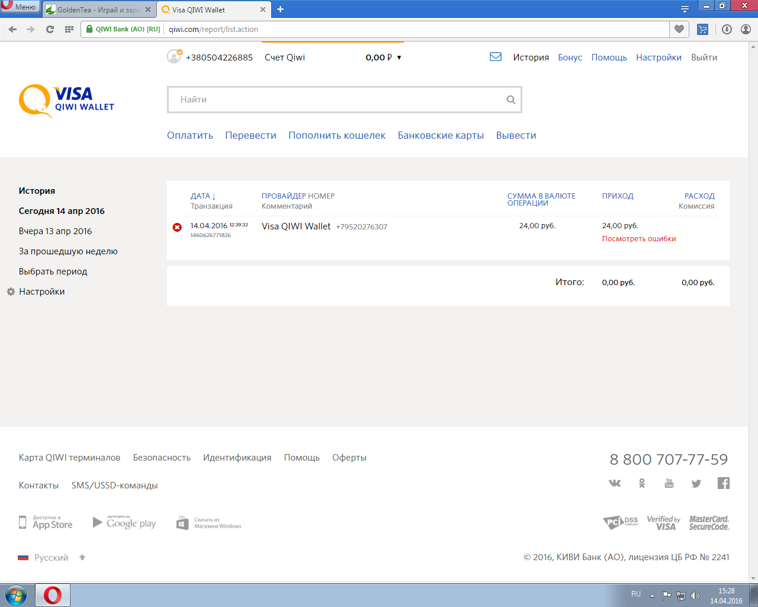758x607 pixels.
Task: Close the GoldenTea tab
Action: pos(148,9)
